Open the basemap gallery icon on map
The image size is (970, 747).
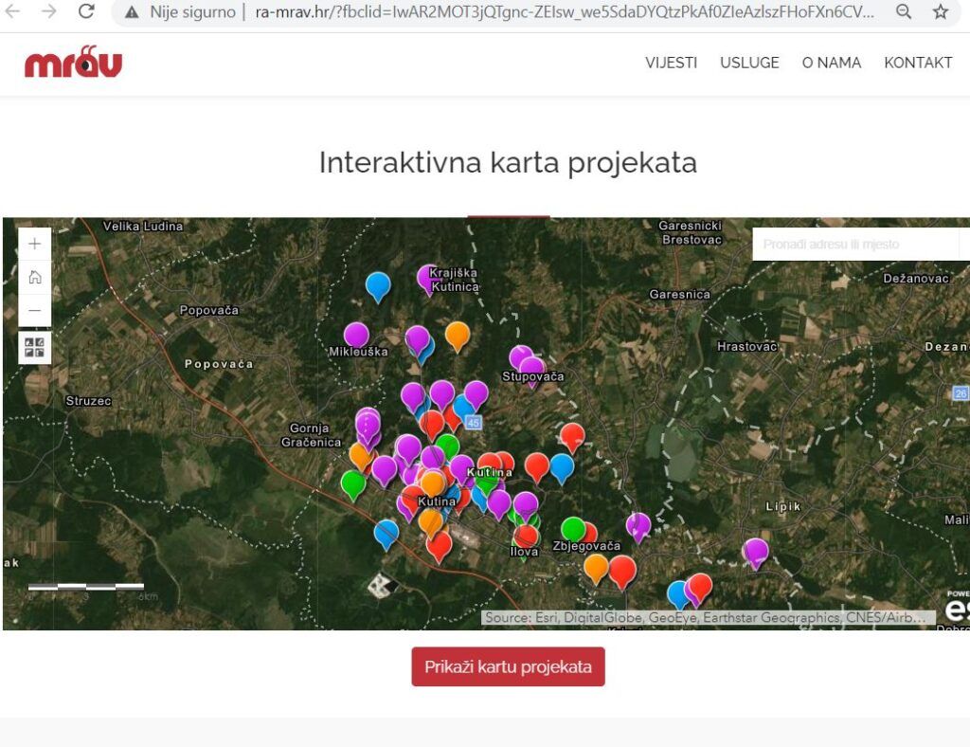click(35, 348)
